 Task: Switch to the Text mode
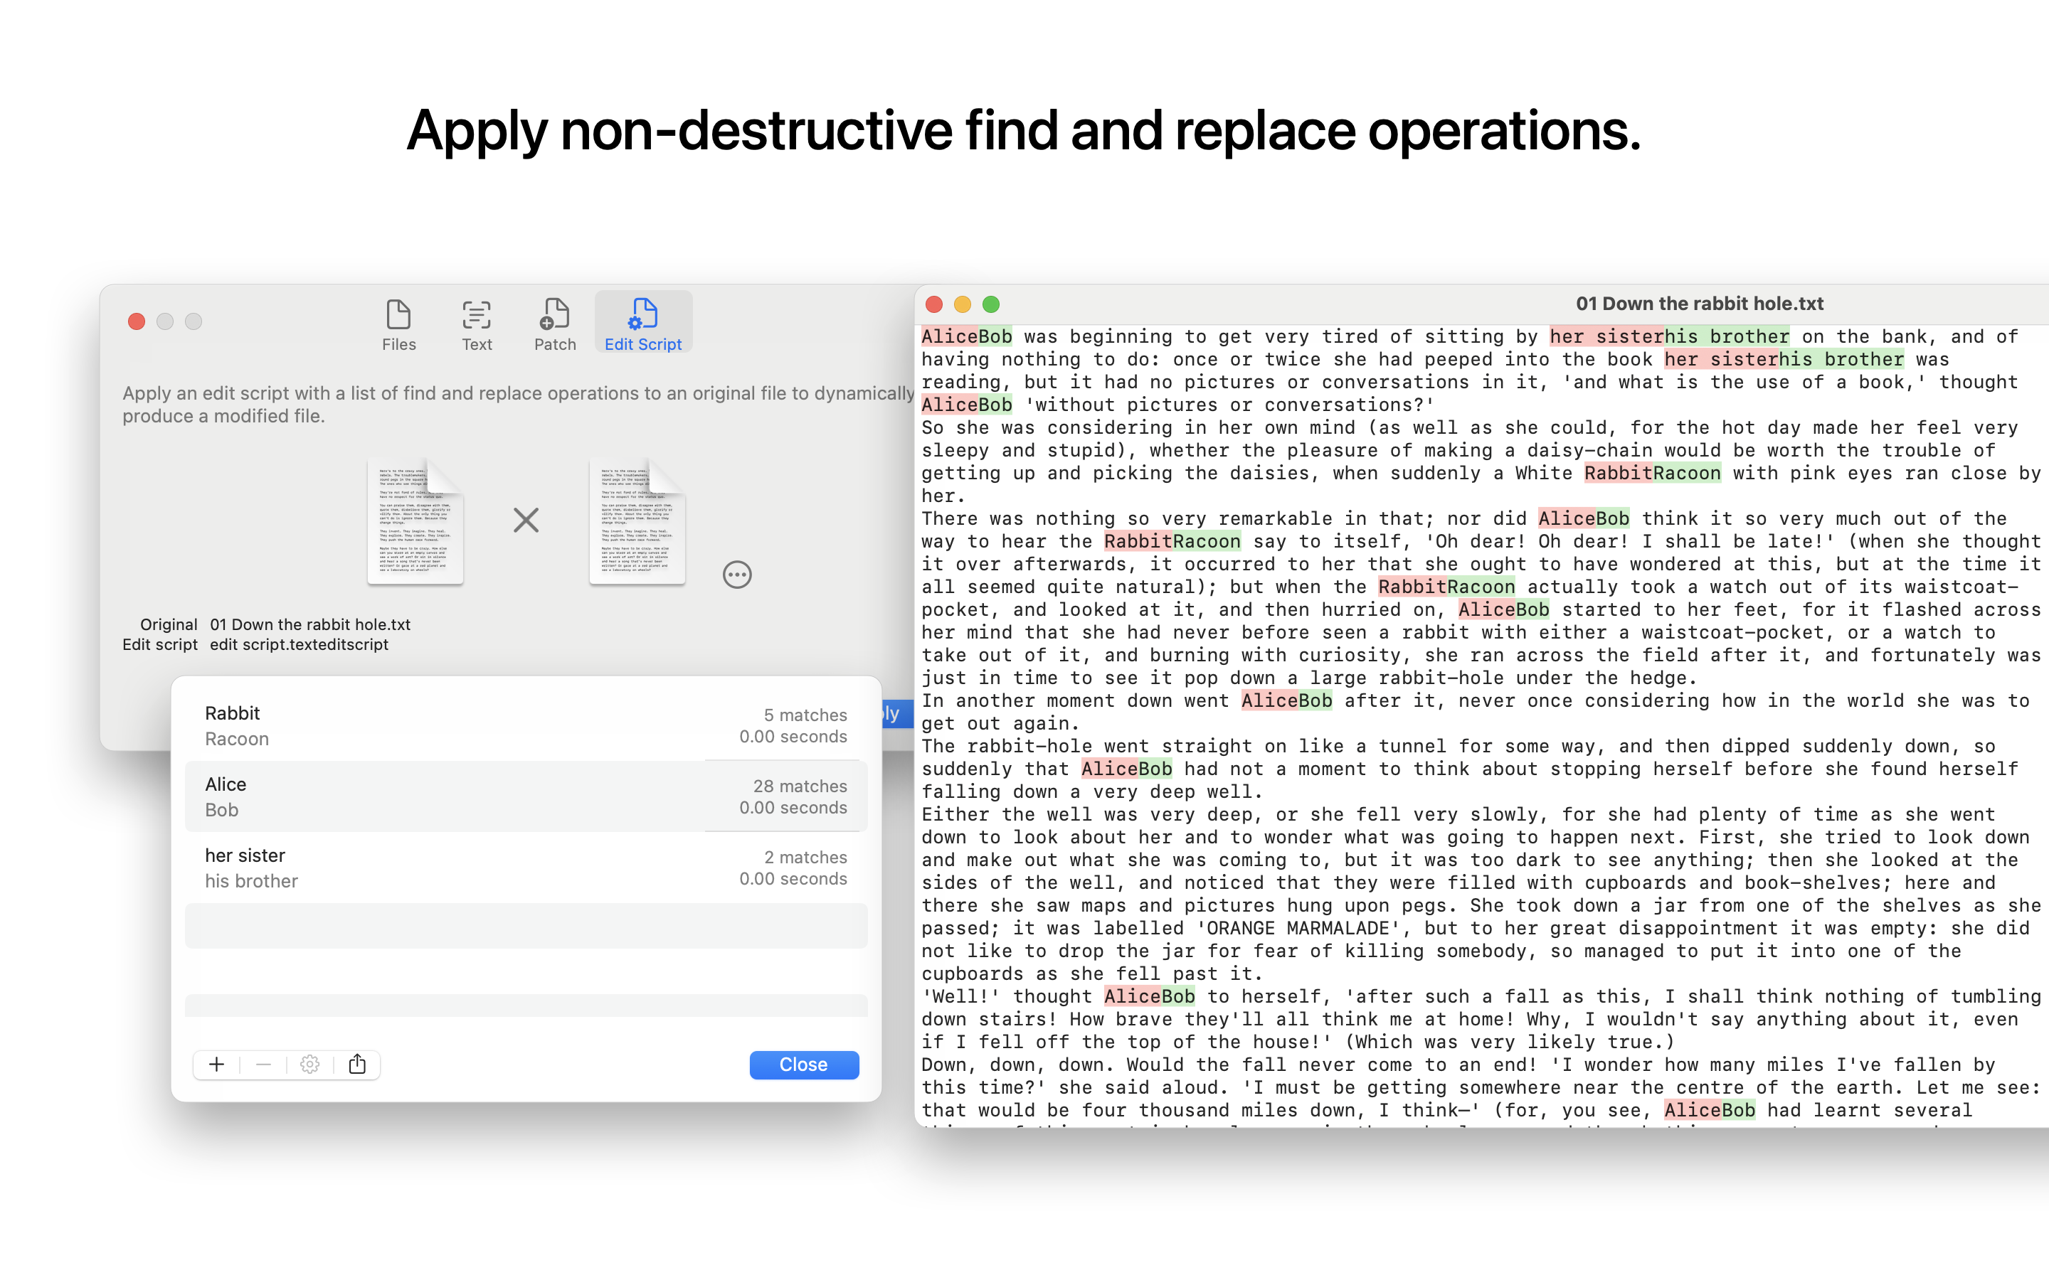[x=476, y=324]
